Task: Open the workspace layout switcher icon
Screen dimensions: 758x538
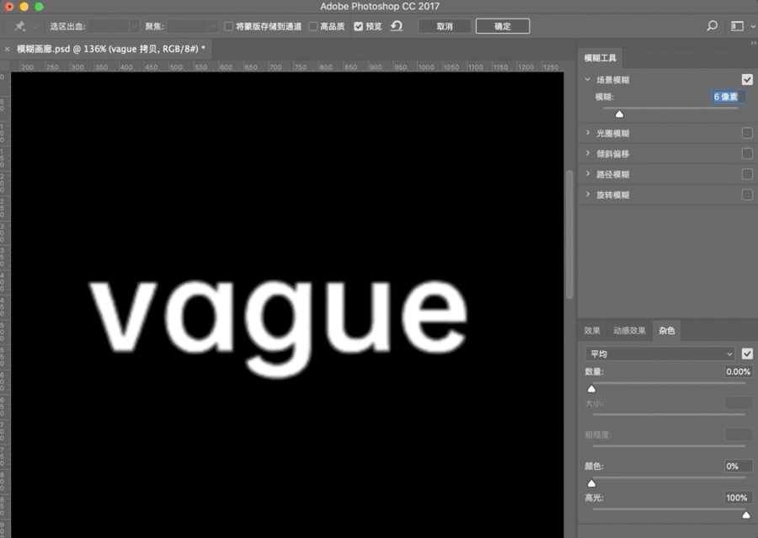Action: pos(738,26)
